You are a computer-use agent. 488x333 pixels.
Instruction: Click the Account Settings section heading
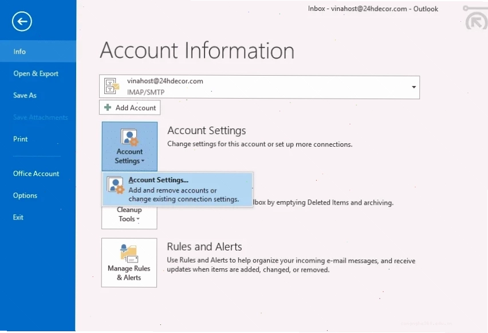[x=207, y=131]
